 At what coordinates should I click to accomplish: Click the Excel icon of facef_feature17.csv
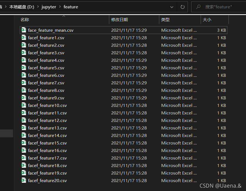[x=24, y=158]
